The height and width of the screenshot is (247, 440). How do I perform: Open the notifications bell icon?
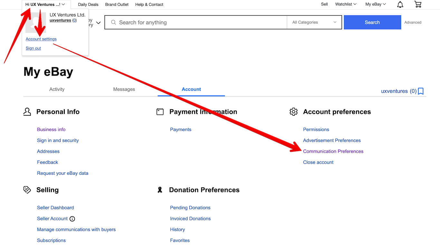click(400, 5)
